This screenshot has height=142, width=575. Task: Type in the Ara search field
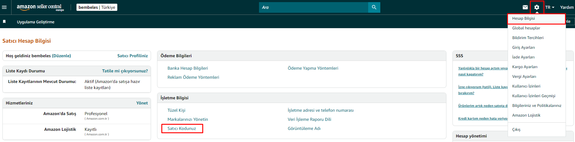tap(313, 7)
